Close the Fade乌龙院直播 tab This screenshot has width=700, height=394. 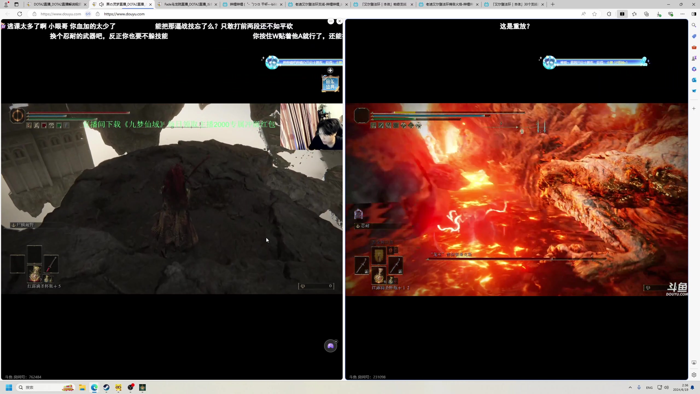tap(216, 4)
